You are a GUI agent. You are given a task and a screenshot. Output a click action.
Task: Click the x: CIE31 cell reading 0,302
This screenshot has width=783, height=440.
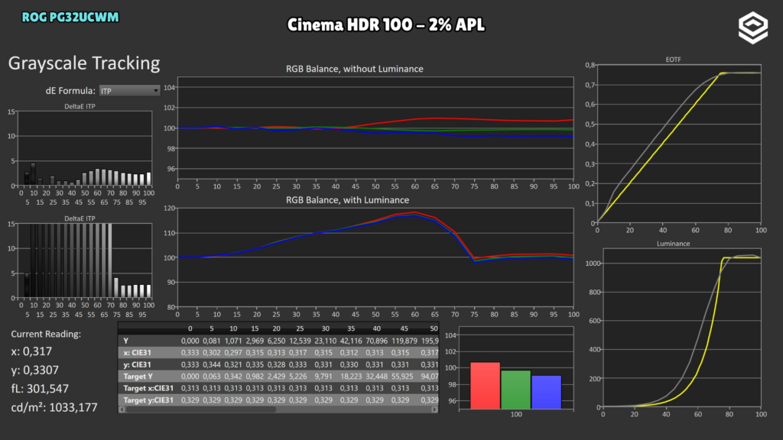click(x=211, y=353)
